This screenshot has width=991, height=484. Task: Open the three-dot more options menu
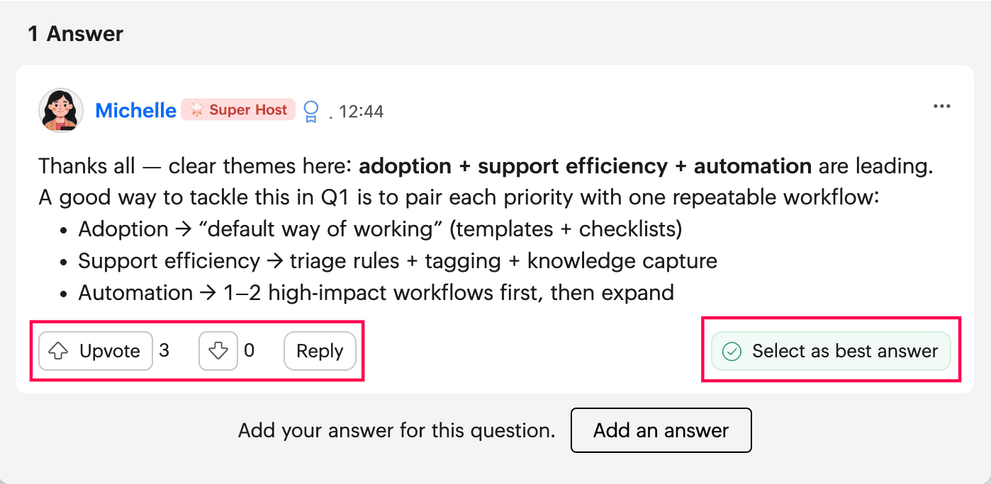click(941, 107)
